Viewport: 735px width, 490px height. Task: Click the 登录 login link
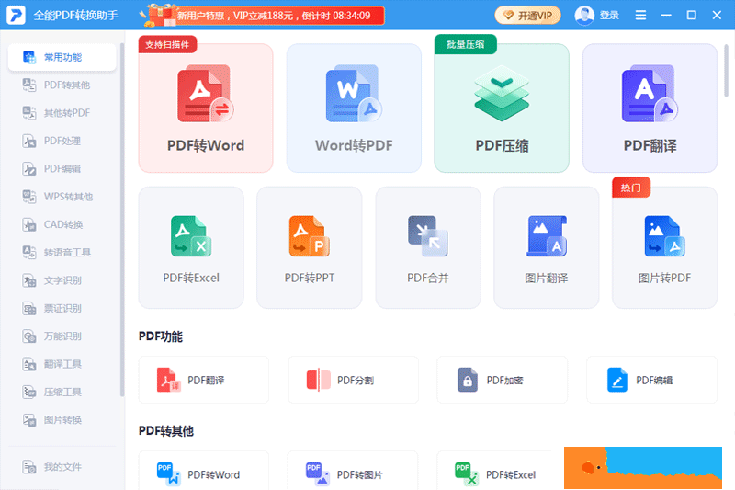click(x=609, y=16)
